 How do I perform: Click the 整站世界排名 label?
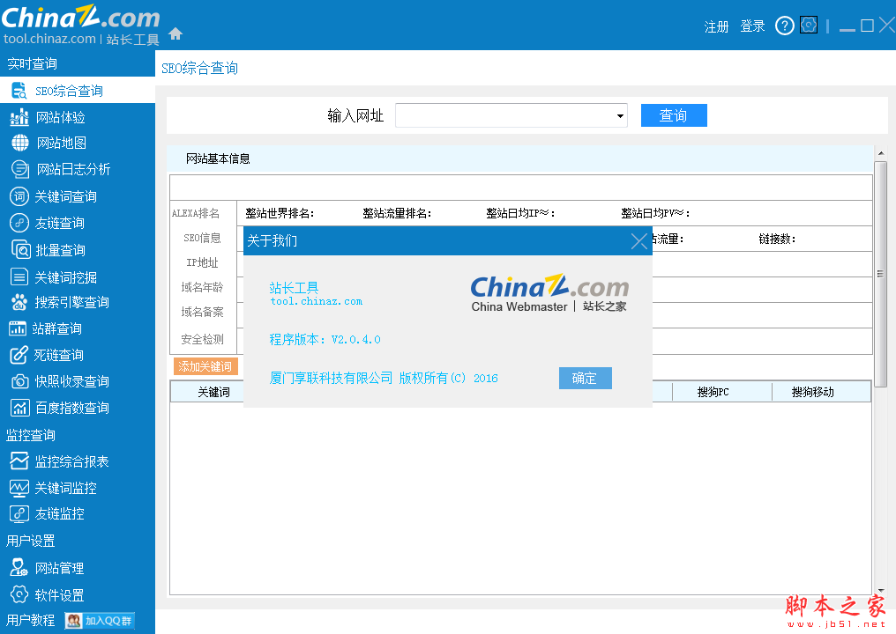coord(280,213)
